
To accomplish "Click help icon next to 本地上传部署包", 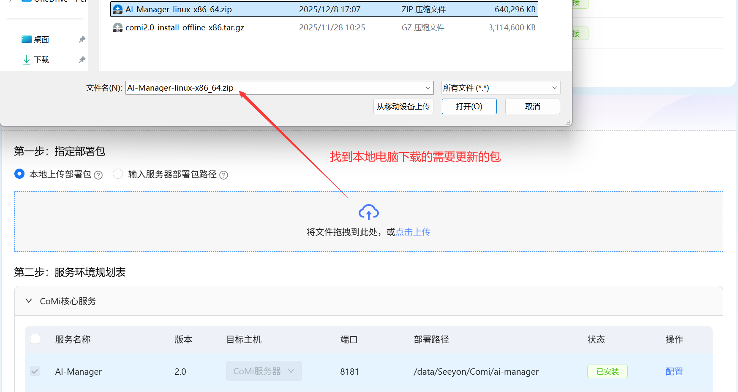I will (98, 175).
